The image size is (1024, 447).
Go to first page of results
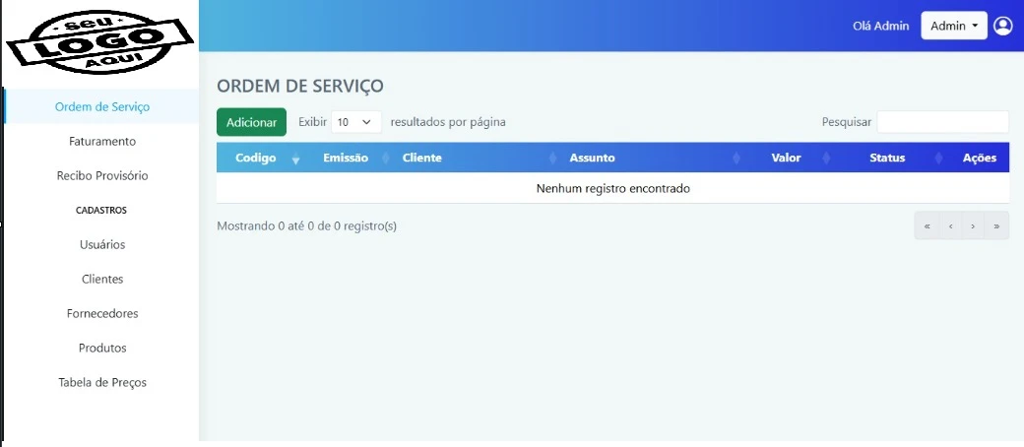coord(927,226)
